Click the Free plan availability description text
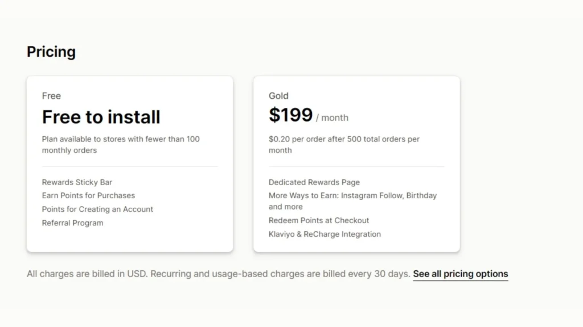 tap(120, 144)
